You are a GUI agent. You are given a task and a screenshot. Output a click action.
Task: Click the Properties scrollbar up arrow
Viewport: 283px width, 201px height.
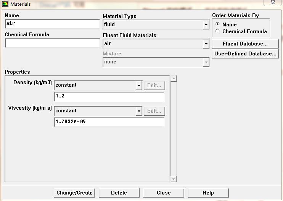tap(174, 79)
